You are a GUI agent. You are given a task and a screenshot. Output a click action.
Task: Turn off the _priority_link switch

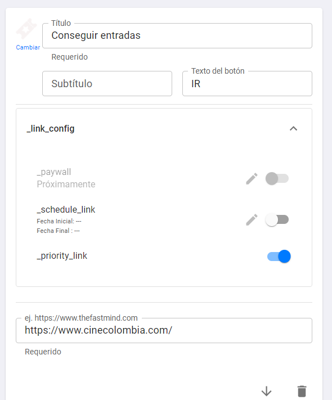[x=279, y=257]
